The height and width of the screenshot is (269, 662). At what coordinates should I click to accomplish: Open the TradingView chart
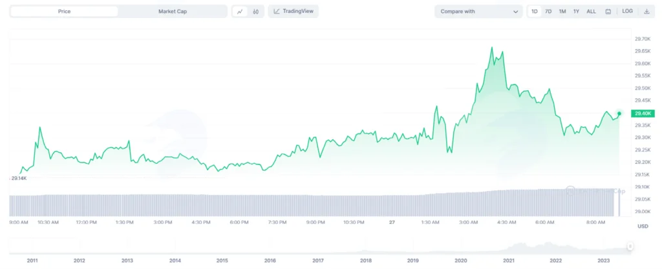294,12
